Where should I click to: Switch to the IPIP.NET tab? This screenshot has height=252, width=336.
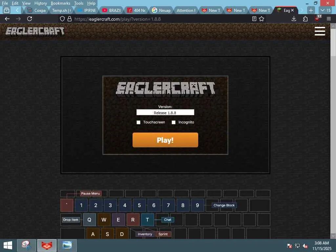pyautogui.click(x=87, y=10)
